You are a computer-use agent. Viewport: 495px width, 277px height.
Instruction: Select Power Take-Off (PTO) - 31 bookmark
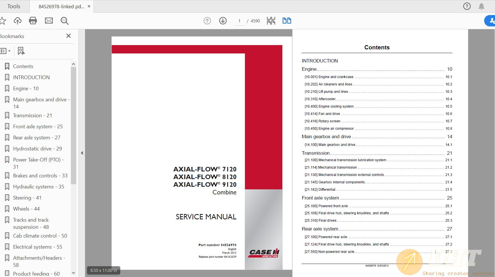(x=38, y=163)
